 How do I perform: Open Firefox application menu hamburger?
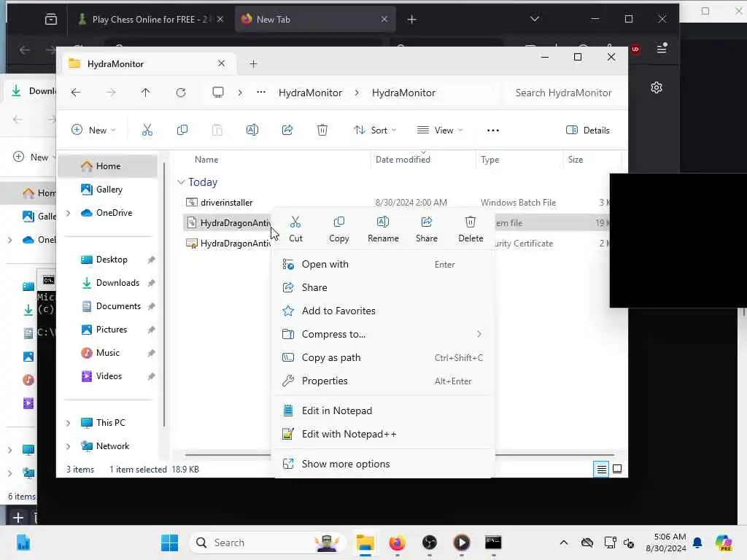click(x=662, y=49)
